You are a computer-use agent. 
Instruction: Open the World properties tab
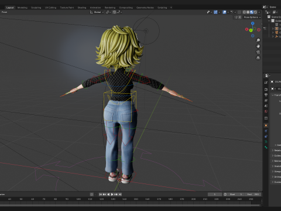coord(266,111)
